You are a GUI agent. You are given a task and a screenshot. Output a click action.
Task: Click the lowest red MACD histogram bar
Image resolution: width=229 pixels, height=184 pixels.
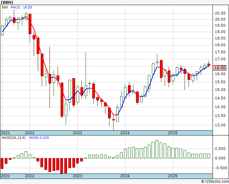[x=62, y=166]
